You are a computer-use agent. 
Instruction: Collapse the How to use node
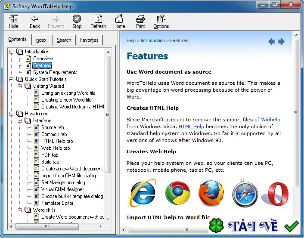click(11, 114)
